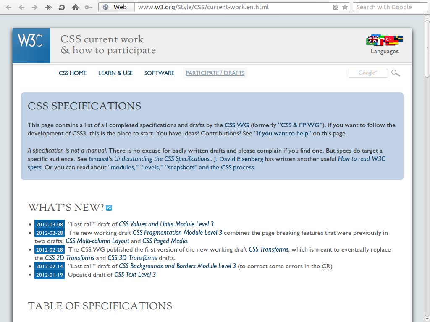Go to the browser Home icon
This screenshot has height=322, width=430.
75,7
